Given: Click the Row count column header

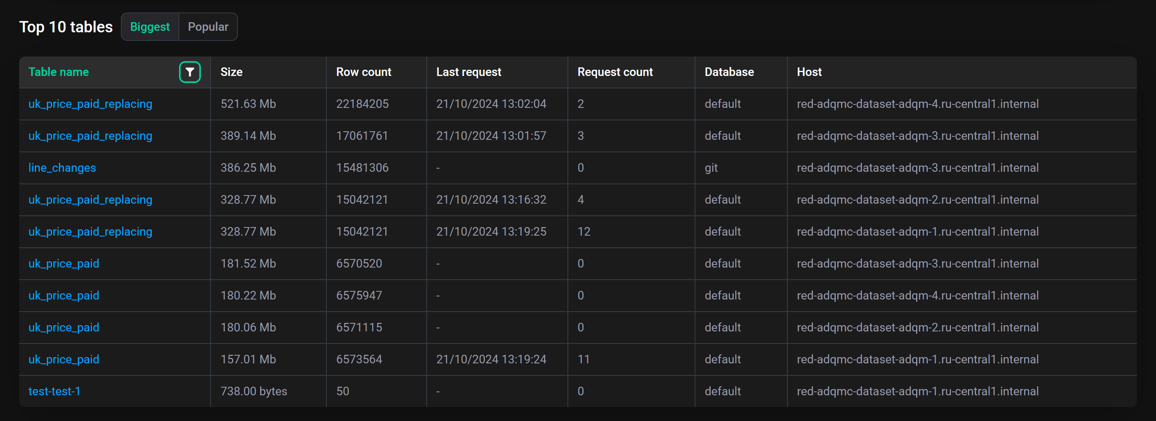Looking at the screenshot, I should (x=363, y=72).
